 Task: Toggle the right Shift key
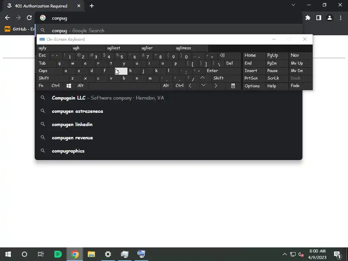pyautogui.click(x=226, y=78)
